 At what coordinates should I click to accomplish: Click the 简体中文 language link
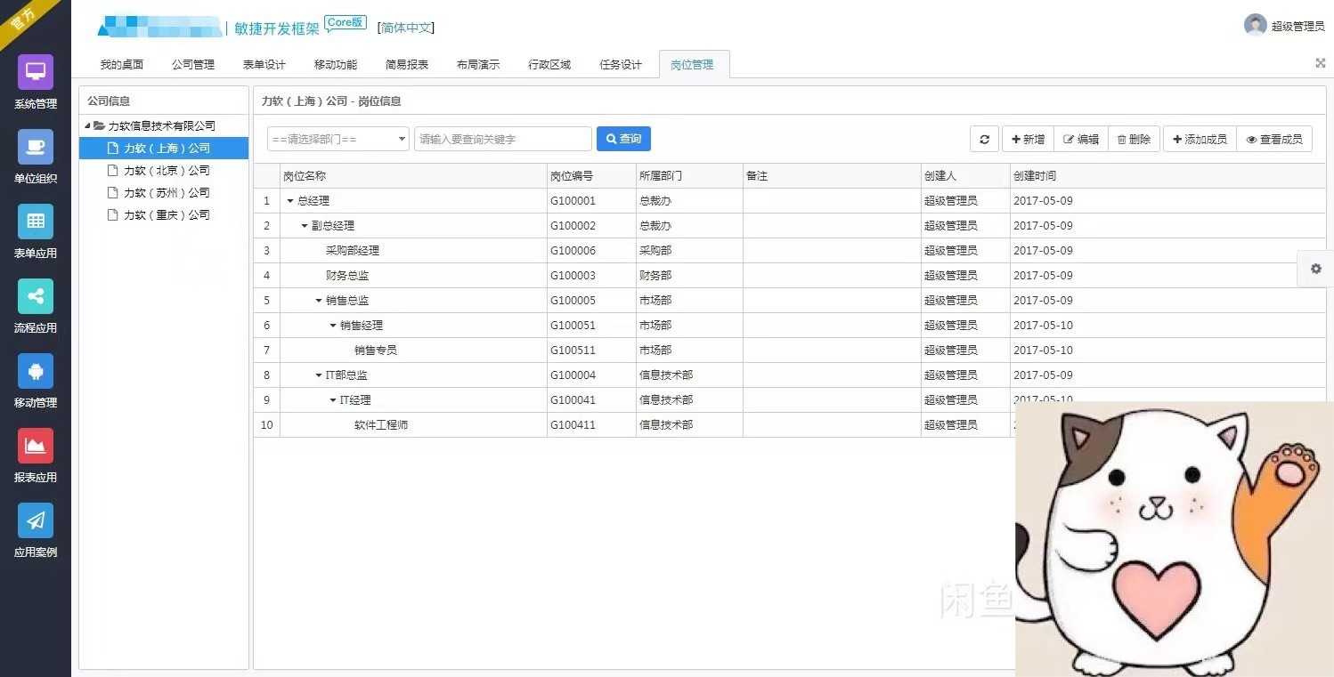pyautogui.click(x=406, y=28)
